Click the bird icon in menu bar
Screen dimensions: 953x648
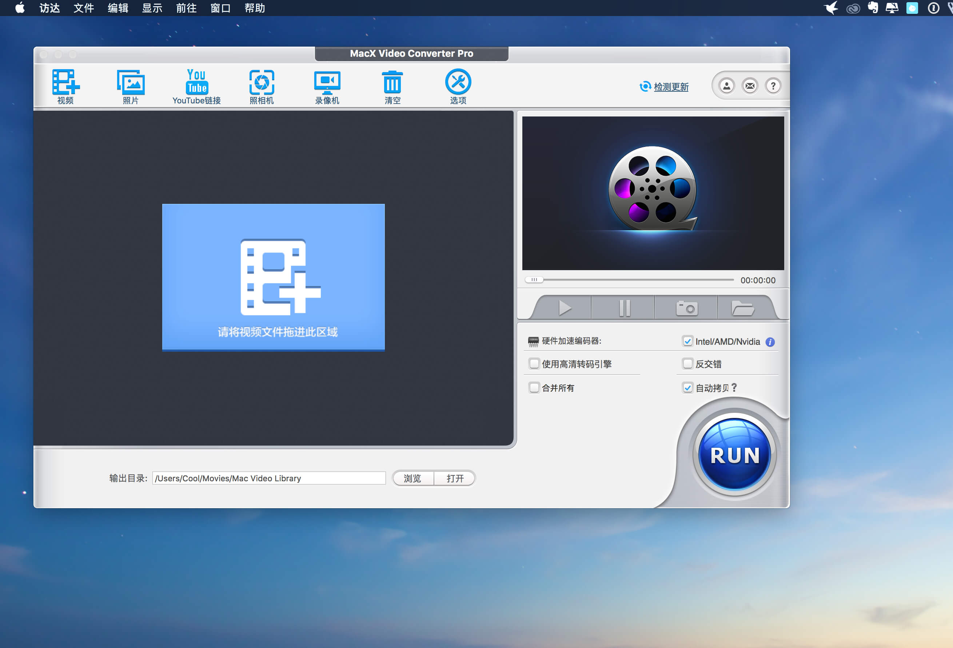click(x=831, y=8)
